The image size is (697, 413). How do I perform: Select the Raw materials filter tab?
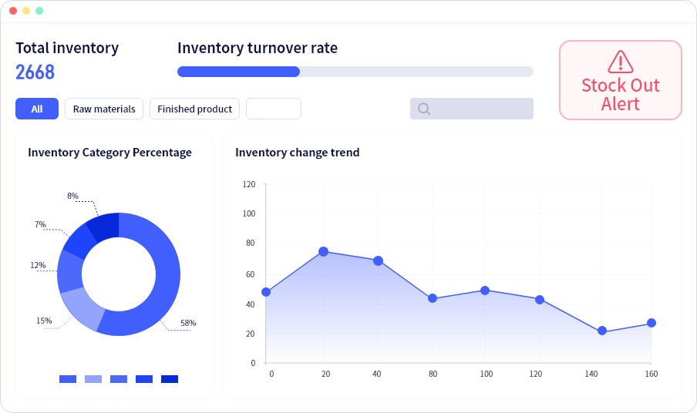[x=104, y=109]
